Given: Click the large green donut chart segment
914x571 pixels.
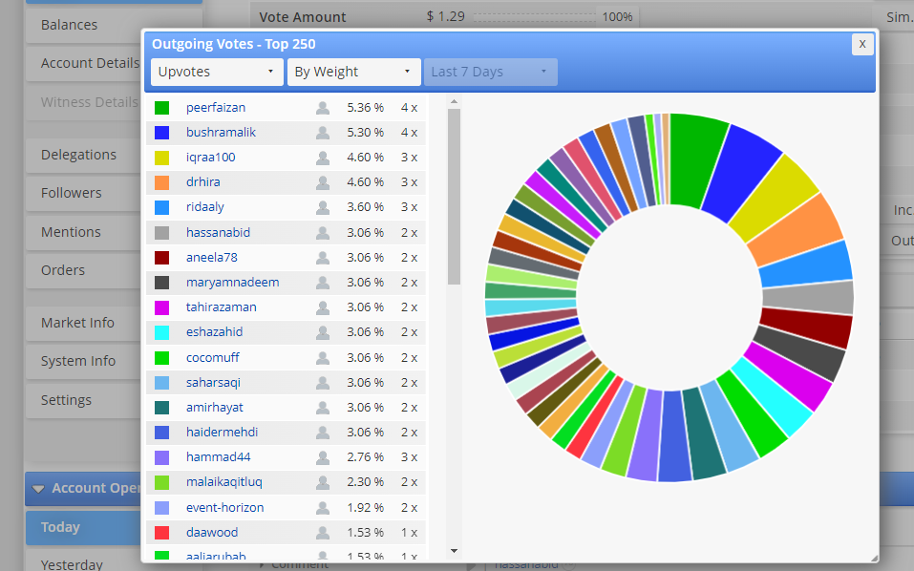Looking at the screenshot, I should pos(698,159).
